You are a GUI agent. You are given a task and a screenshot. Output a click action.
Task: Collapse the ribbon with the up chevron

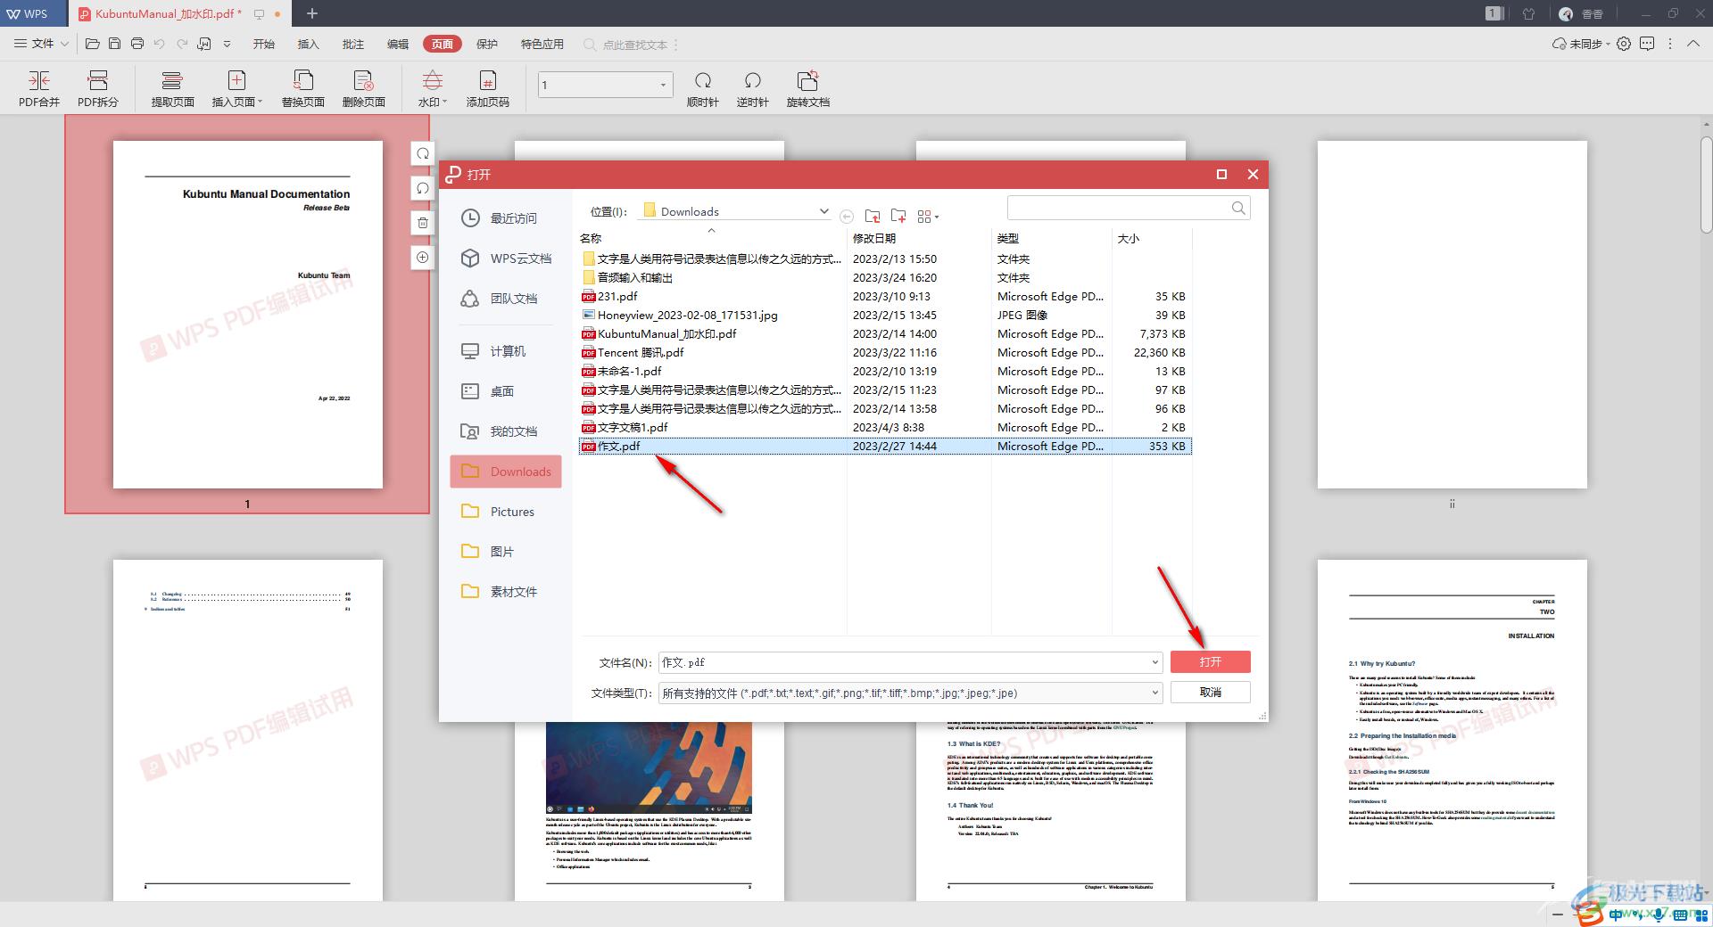click(x=1692, y=44)
